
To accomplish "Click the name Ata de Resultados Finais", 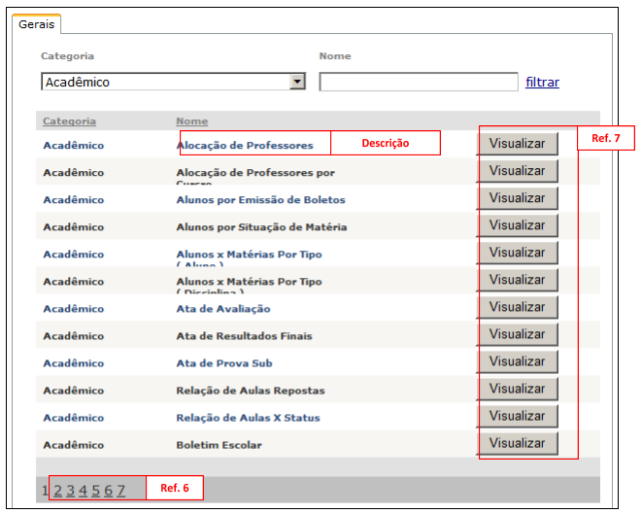I will (244, 336).
